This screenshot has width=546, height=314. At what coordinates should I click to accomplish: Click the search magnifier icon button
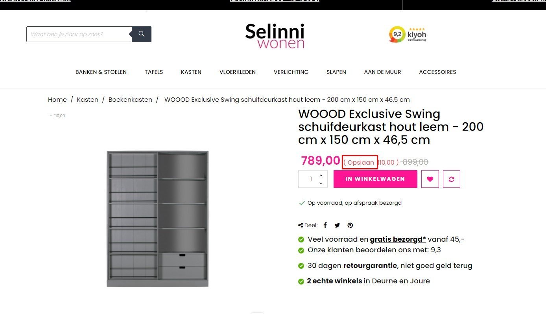pos(142,34)
